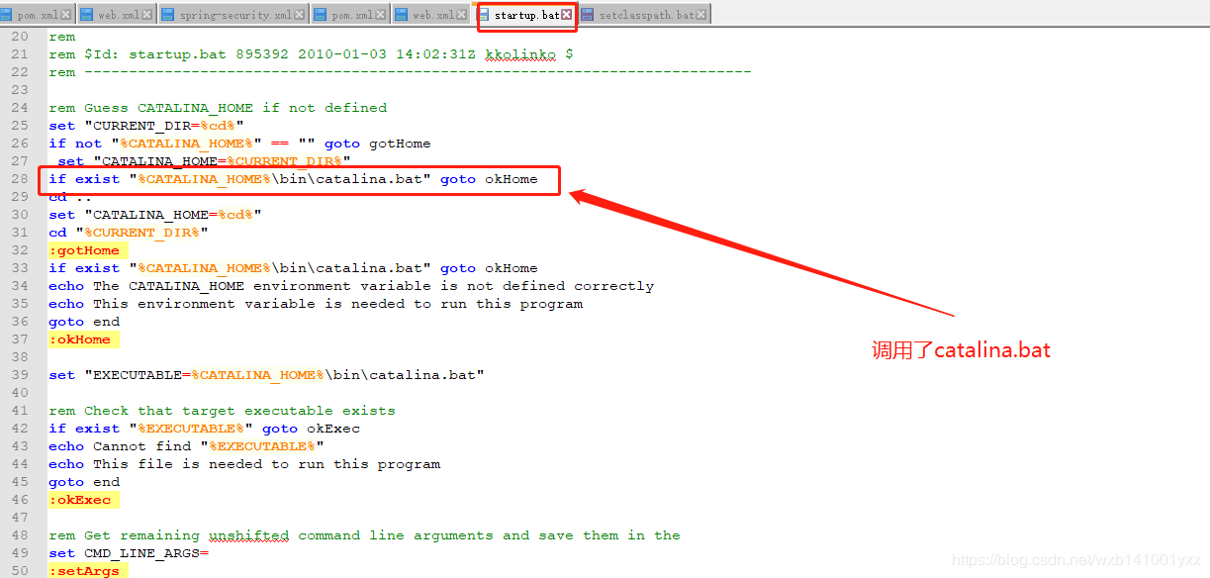1210x578 pixels.
Task: Click the file icon on setclasspath.bat tab
Action: pos(588,15)
